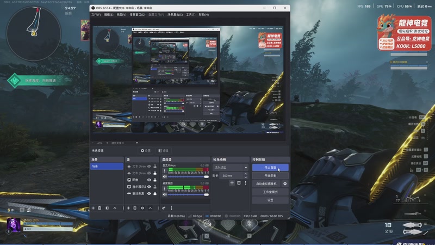The width and height of the screenshot is (435, 245).
Task: Remove selected scene with the trash icon
Action: click(100, 208)
